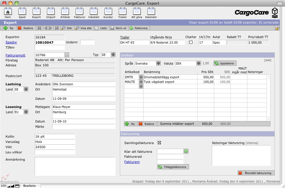Viewport: 285px width, 188px height.
Task: Follow the Spednr link
Action: click(x=11, y=42)
